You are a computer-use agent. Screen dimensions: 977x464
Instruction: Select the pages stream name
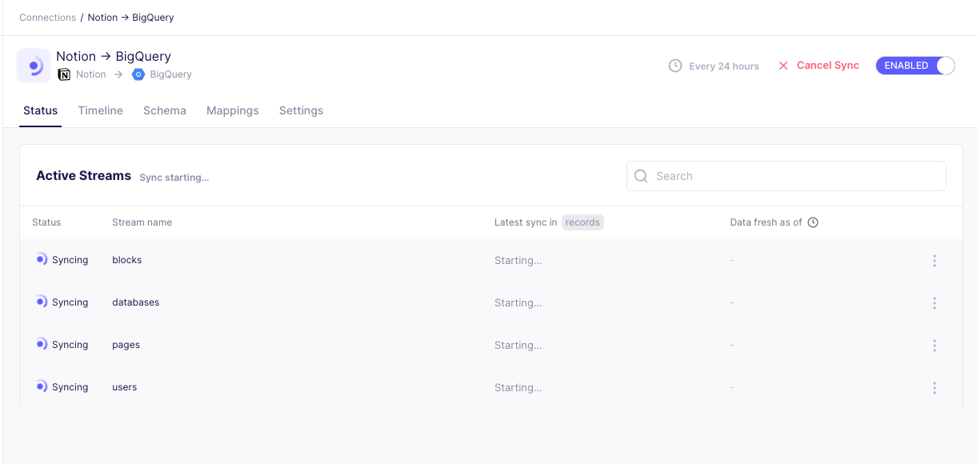pyautogui.click(x=126, y=345)
